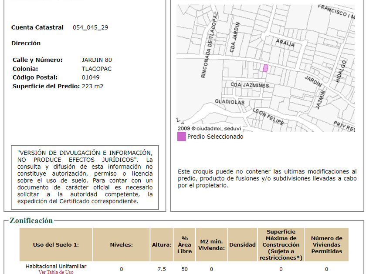Select the Código Postal value 01049
The width and height of the screenshot is (366, 274).
click(x=90, y=77)
